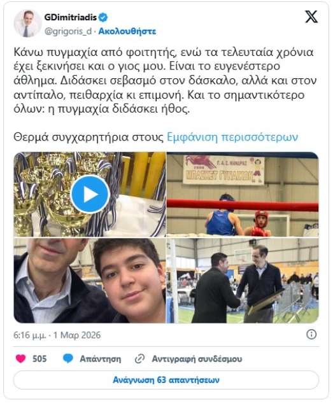Open the info circle icon

[x=311, y=335]
